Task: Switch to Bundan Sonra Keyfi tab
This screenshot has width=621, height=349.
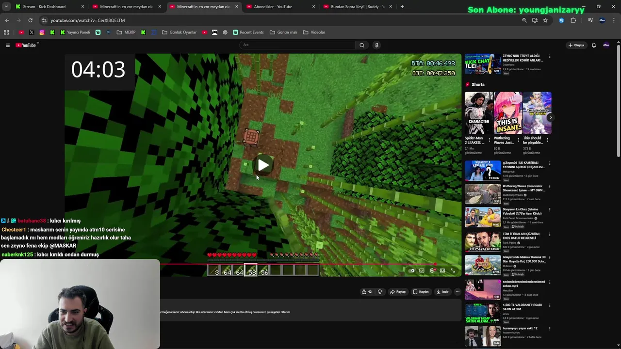Action: (x=357, y=7)
